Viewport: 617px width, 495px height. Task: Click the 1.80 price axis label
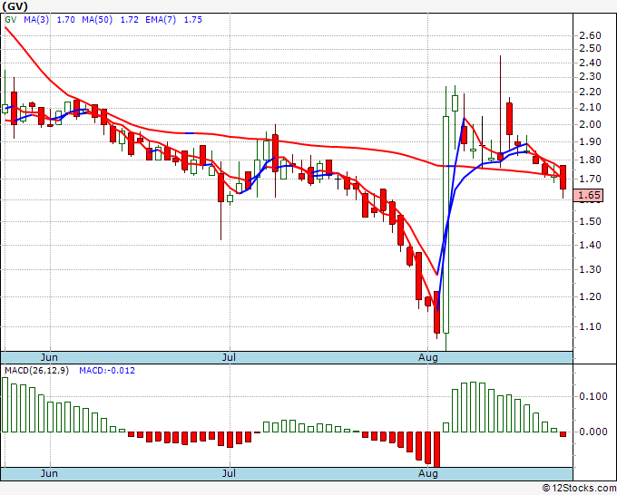(x=590, y=160)
